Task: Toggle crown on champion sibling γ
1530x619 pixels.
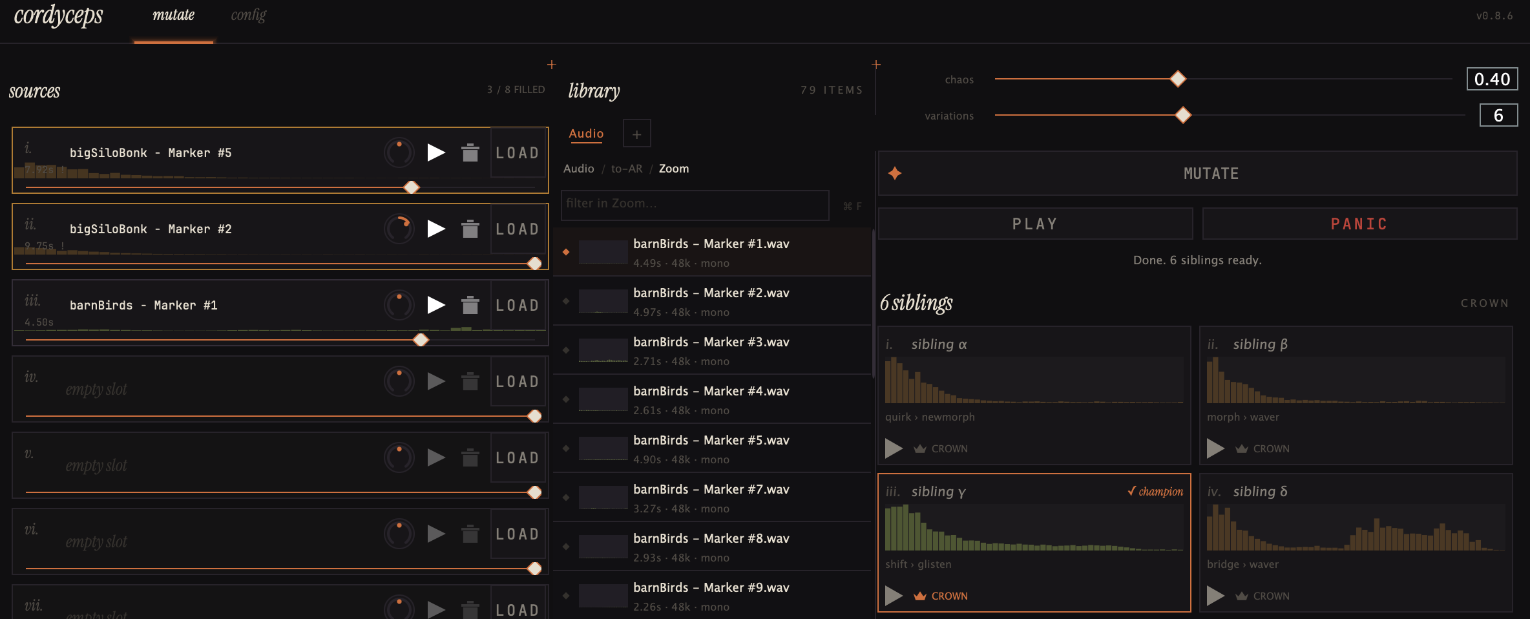Action: 941,596
